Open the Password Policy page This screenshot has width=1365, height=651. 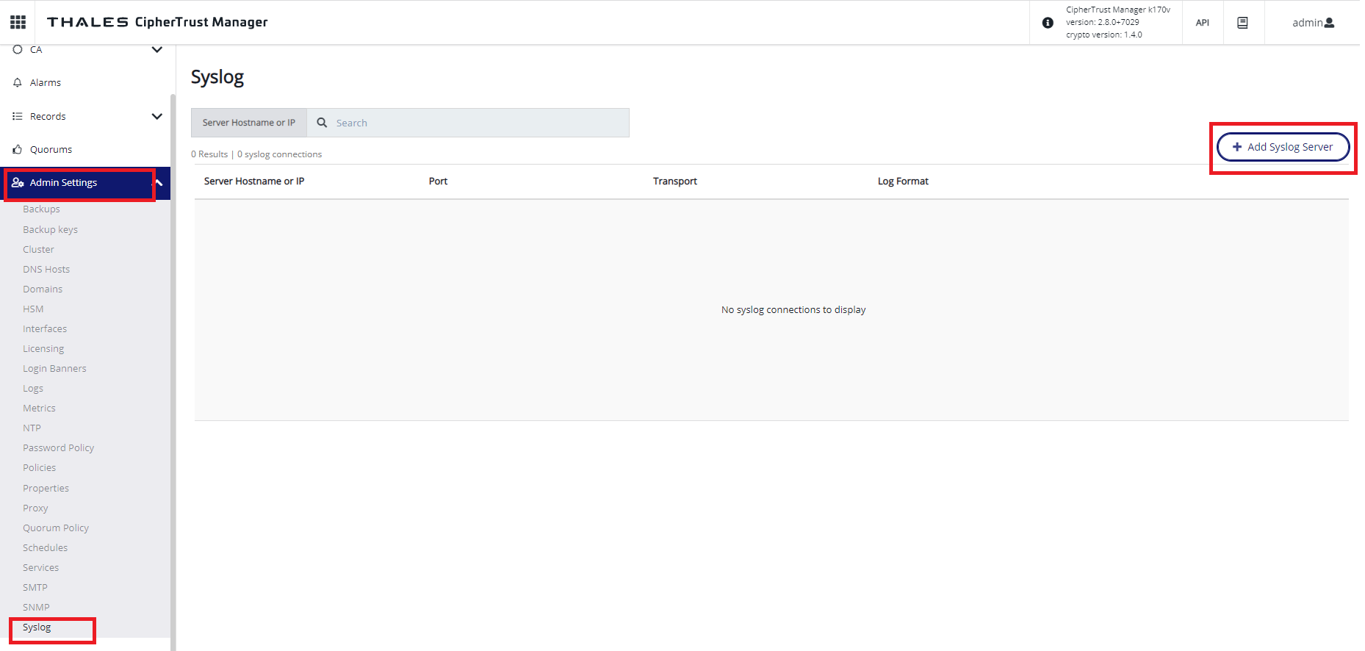58,448
